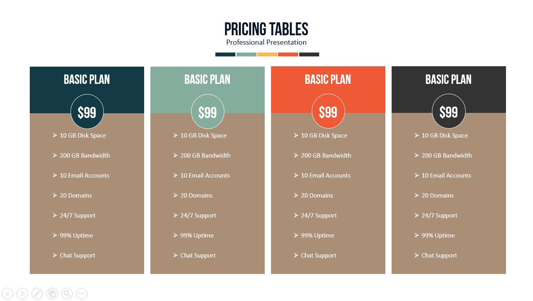The image size is (533, 301).
Task: Click Basic Plan header in the charcoal column
Action: tap(449, 80)
